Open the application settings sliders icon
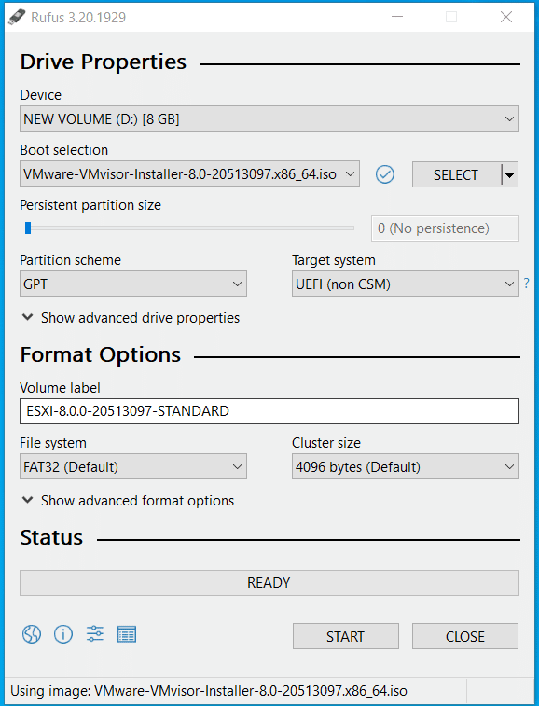 (95, 634)
